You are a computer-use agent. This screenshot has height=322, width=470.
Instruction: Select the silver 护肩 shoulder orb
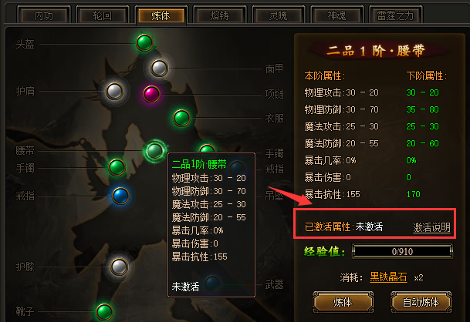(x=114, y=91)
